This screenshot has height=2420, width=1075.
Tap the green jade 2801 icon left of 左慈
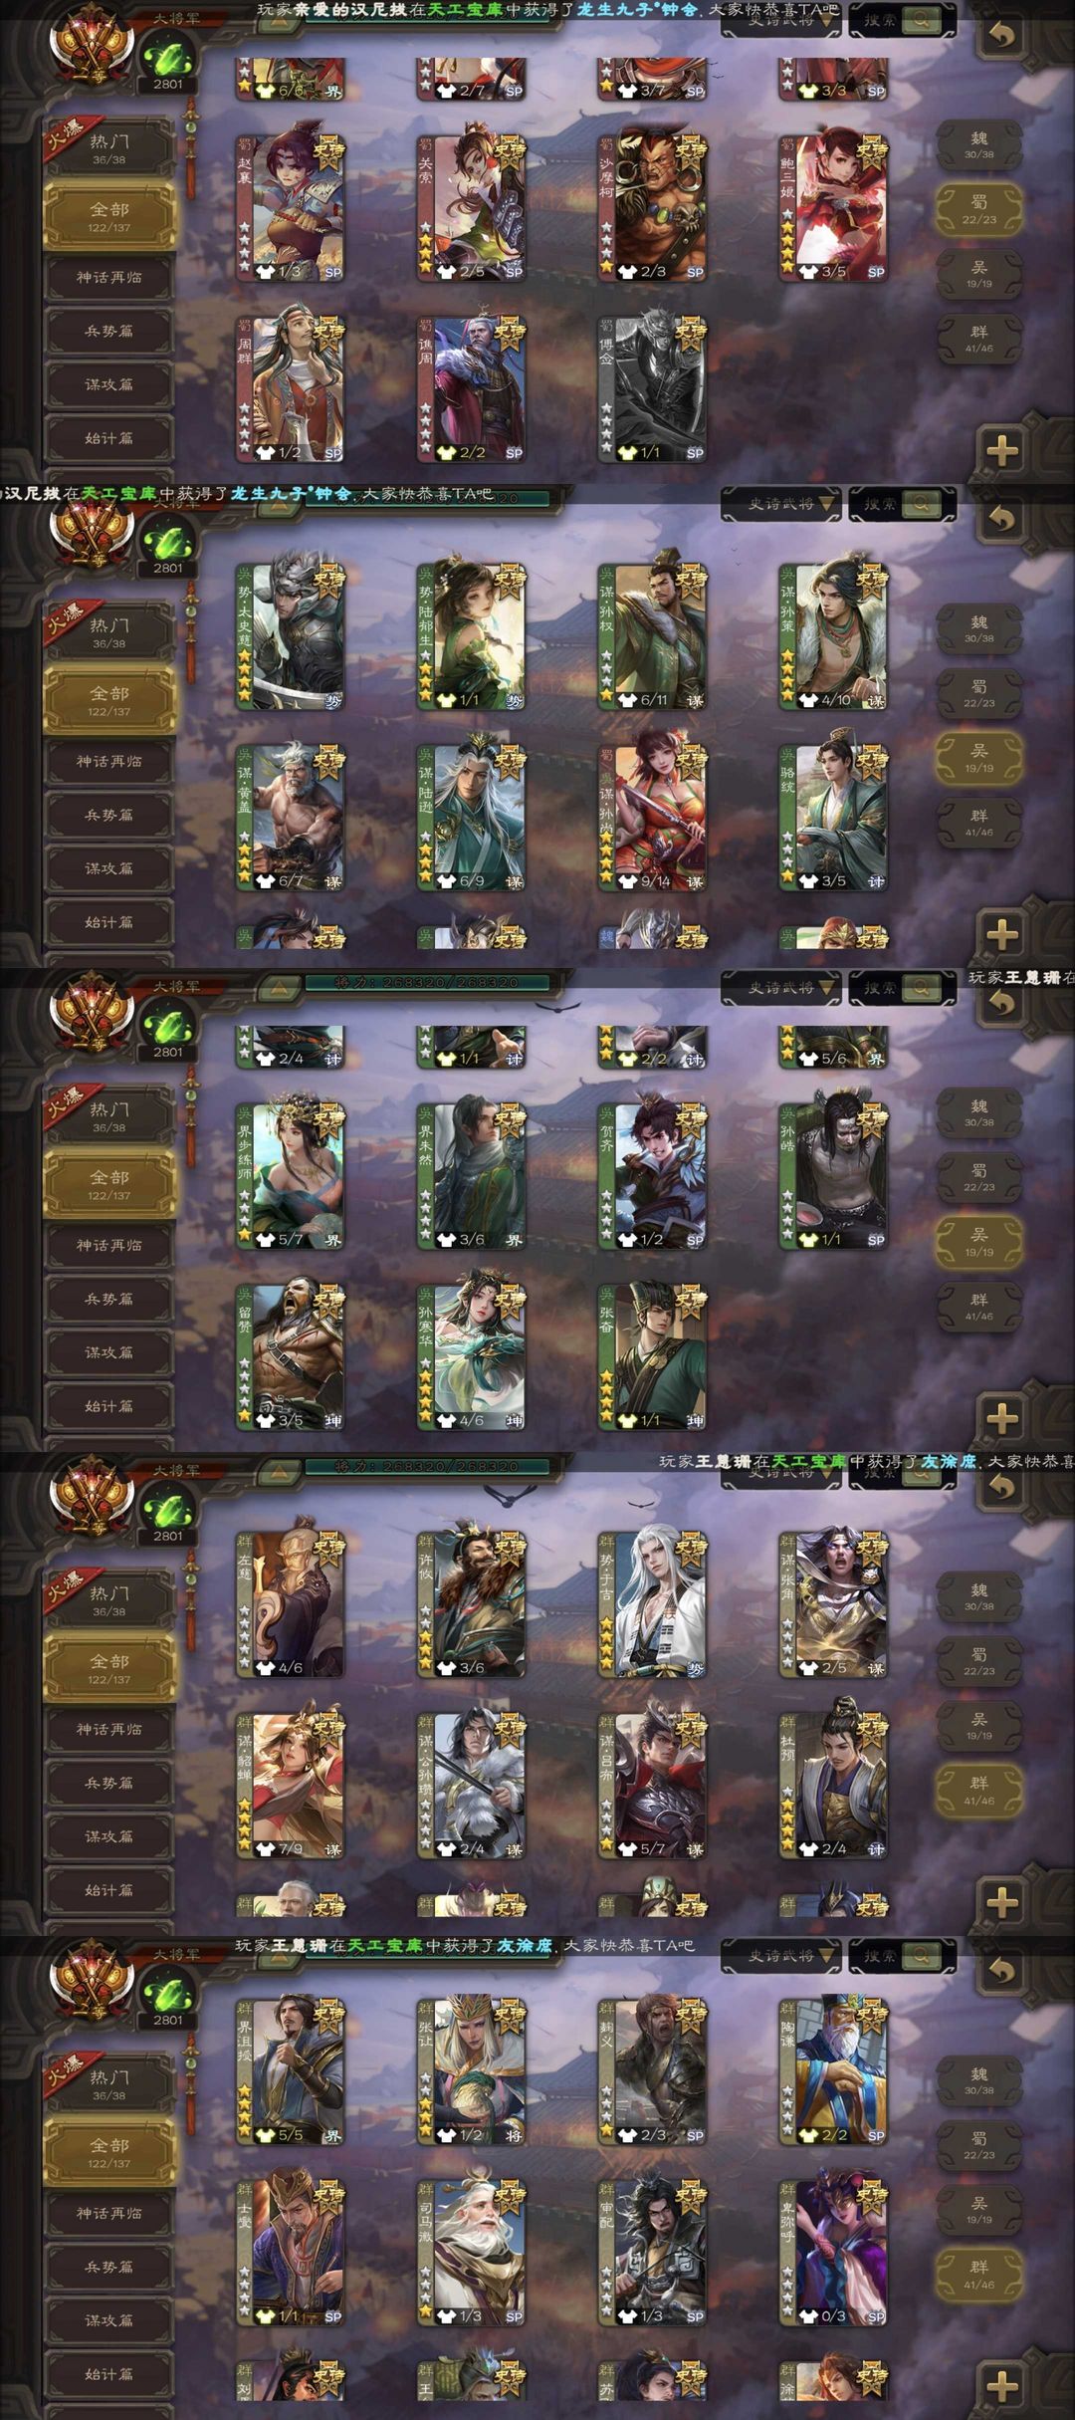(x=168, y=1513)
